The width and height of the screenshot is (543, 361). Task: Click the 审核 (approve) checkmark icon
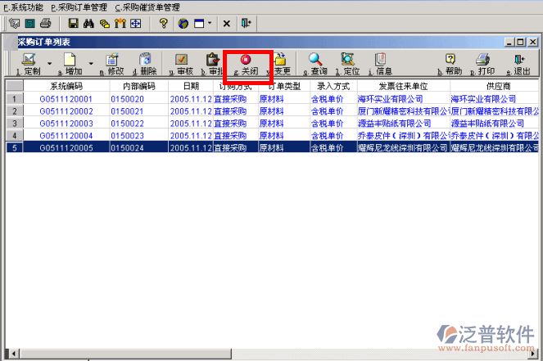pyautogui.click(x=182, y=60)
